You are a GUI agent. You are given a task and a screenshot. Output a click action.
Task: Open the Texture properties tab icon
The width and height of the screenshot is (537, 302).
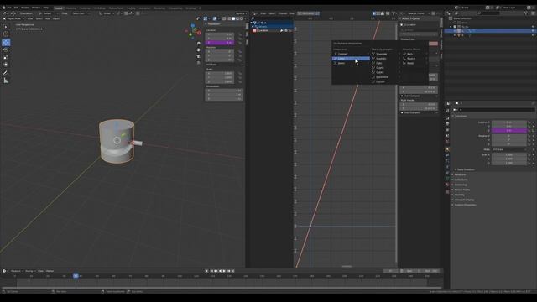click(x=447, y=192)
